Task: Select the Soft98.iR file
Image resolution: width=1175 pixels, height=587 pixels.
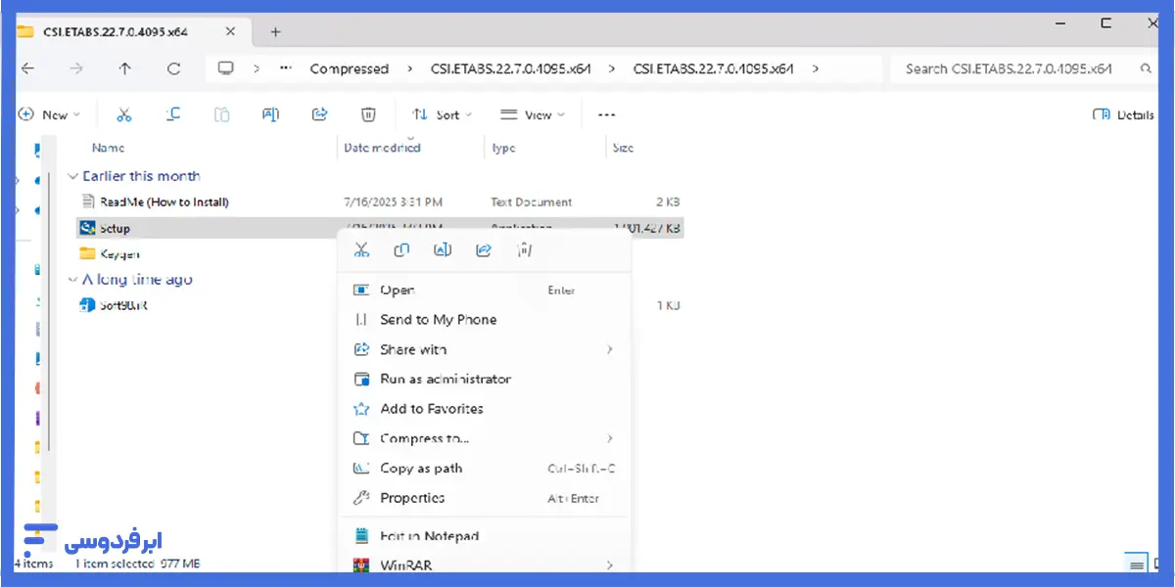Action: coord(114,304)
